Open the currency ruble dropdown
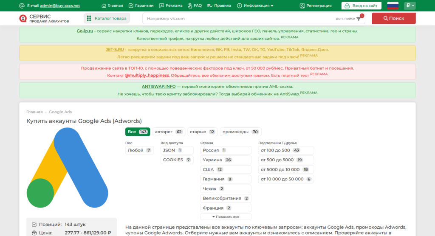The width and height of the screenshot is (435, 236). click(x=410, y=6)
